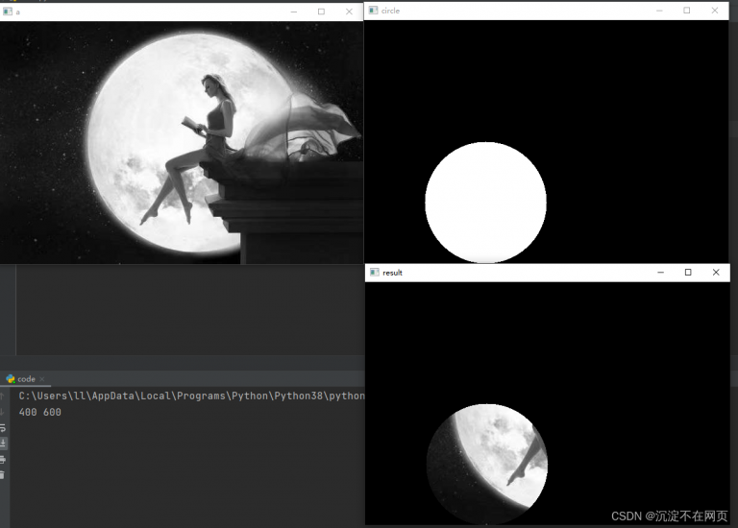Viewport: 738px width, 528px height.
Task: Maximize the 'result' window
Action: click(x=688, y=273)
